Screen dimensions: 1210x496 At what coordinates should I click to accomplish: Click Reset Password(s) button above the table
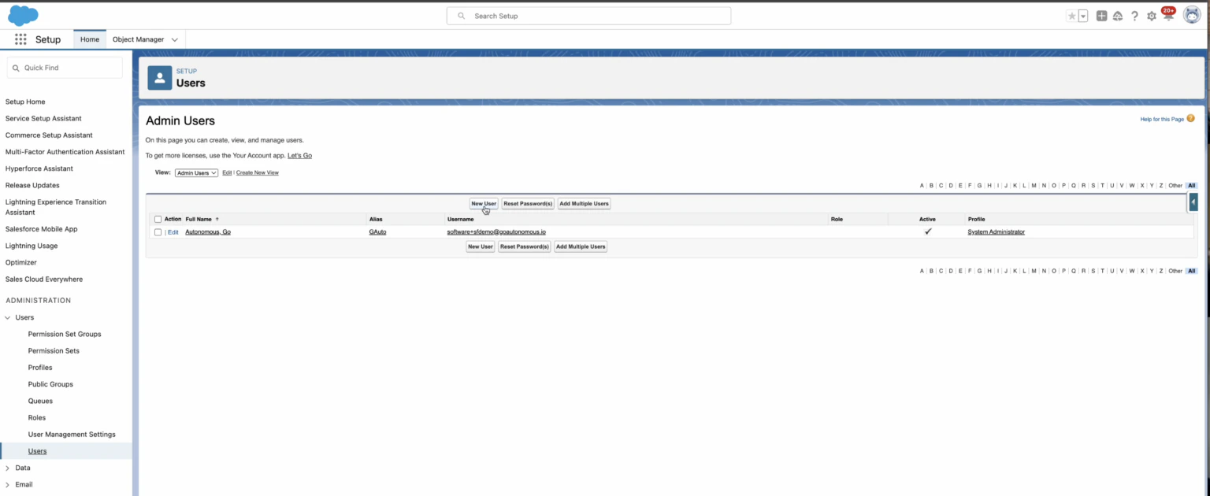tap(528, 203)
